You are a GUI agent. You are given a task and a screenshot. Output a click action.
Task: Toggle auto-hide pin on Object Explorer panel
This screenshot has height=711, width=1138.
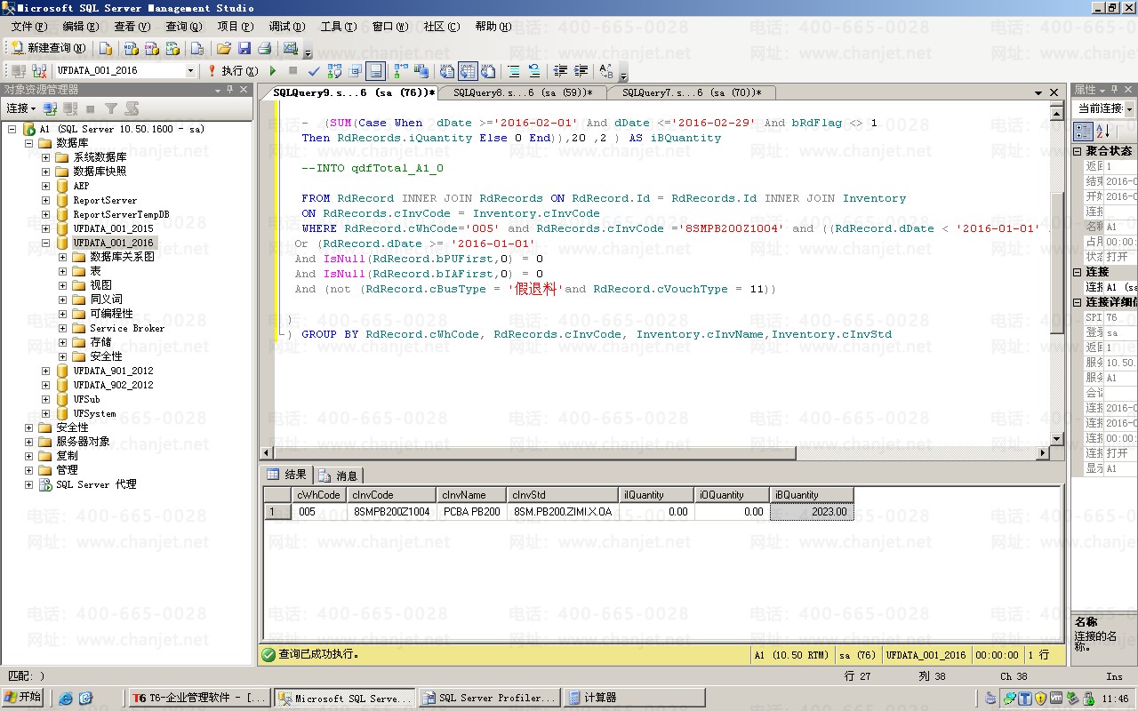click(230, 90)
